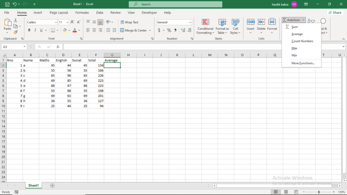347x195 pixels.
Task: Add a new sheet with plus icon
Action: coord(52,186)
